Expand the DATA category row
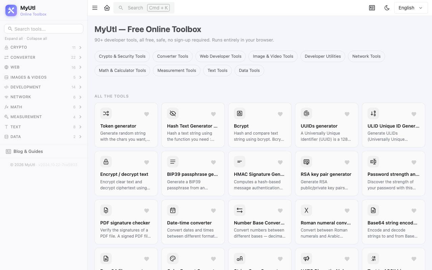The height and width of the screenshot is (270, 432). [44, 137]
